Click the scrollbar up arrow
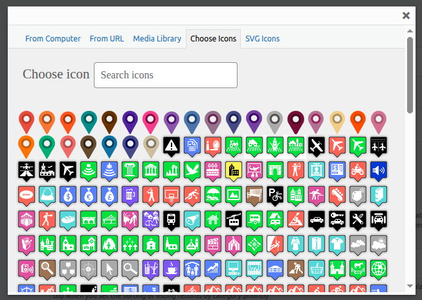The image size is (422, 300). point(410,31)
